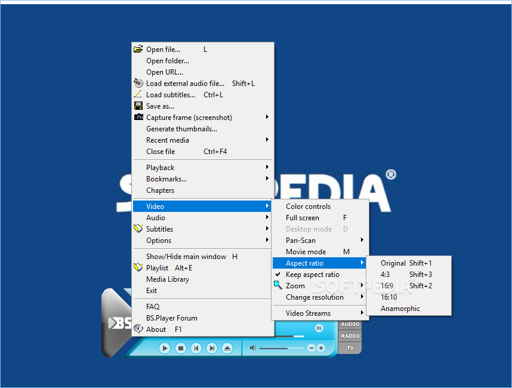Click the volume slider track
The height and width of the screenshot is (388, 512).
(282, 348)
